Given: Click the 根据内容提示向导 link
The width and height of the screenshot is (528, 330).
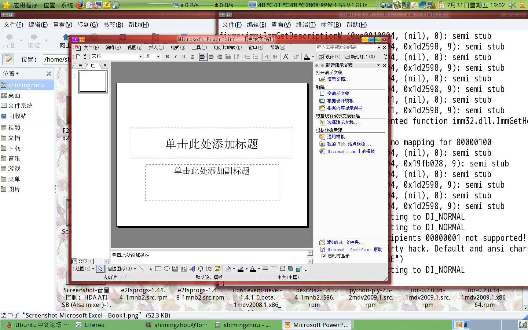Looking at the screenshot, I should [x=345, y=108].
